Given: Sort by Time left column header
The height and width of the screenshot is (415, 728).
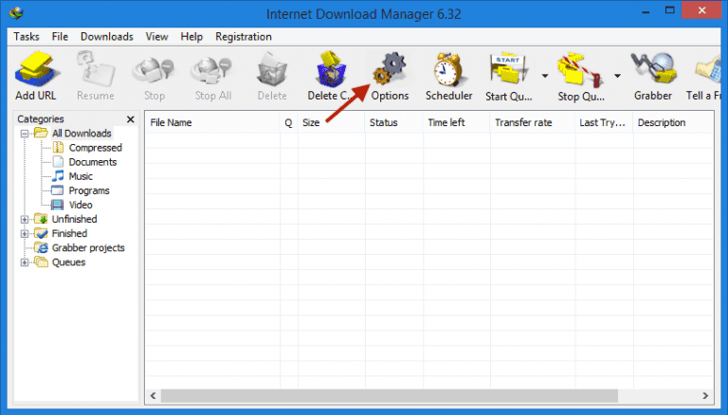Looking at the screenshot, I should point(456,122).
